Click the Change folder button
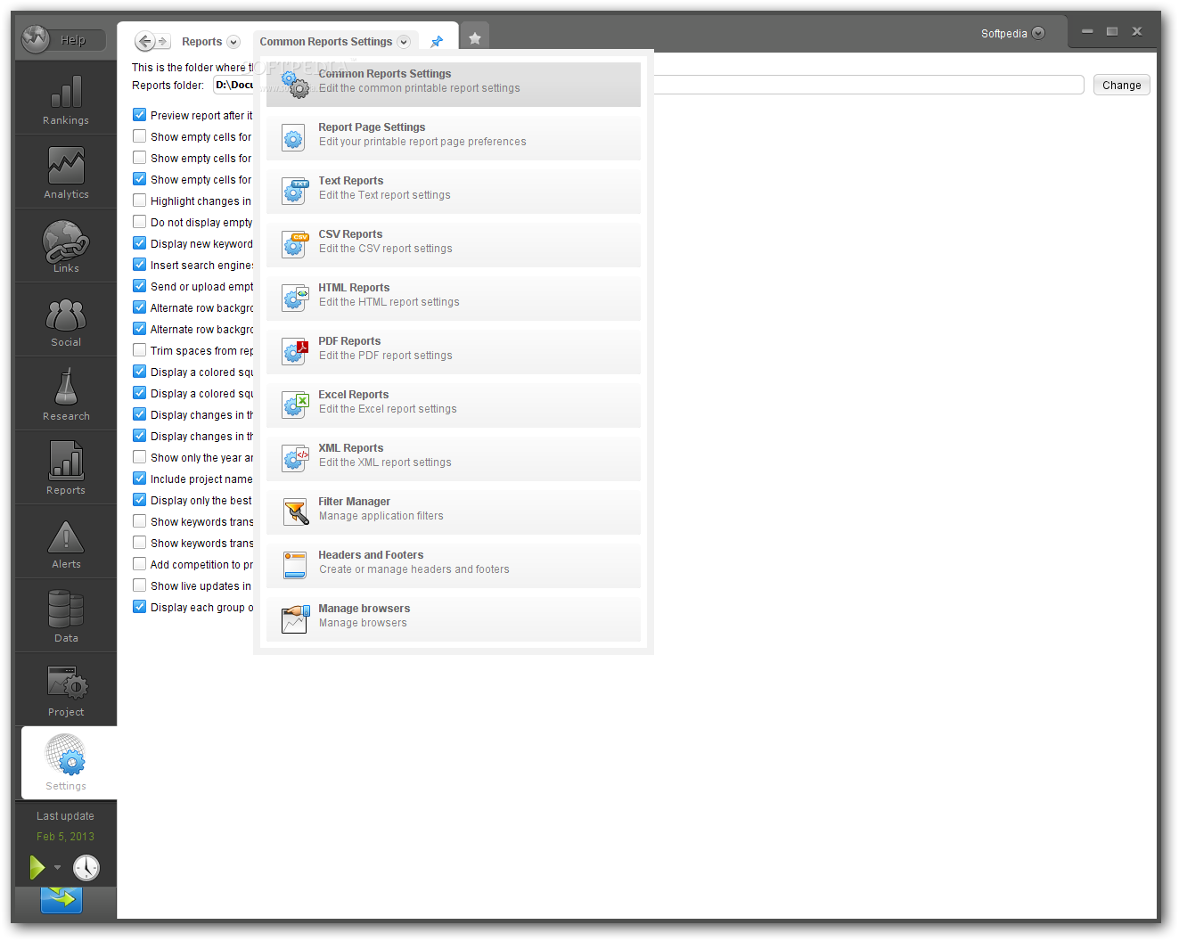Image resolution: width=1179 pixels, height=941 pixels. pos(1121,85)
